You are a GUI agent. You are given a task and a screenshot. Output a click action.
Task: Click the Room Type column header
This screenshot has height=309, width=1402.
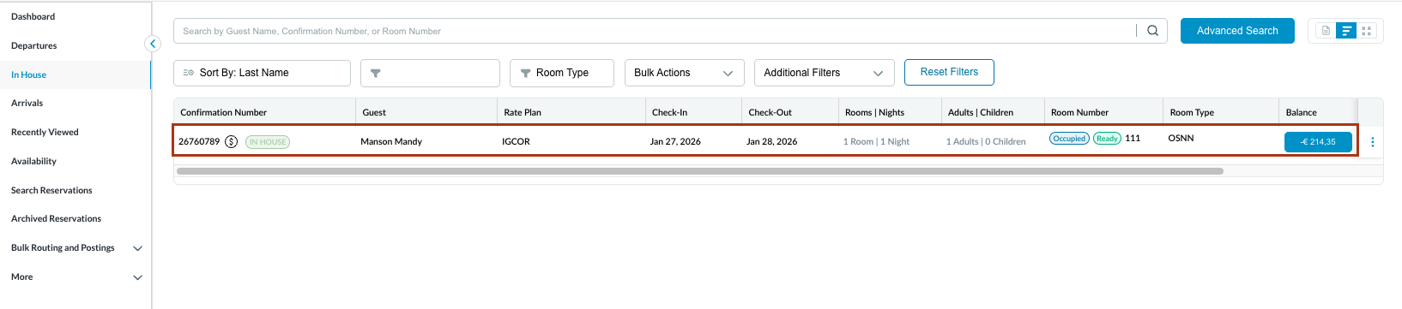(x=1192, y=112)
